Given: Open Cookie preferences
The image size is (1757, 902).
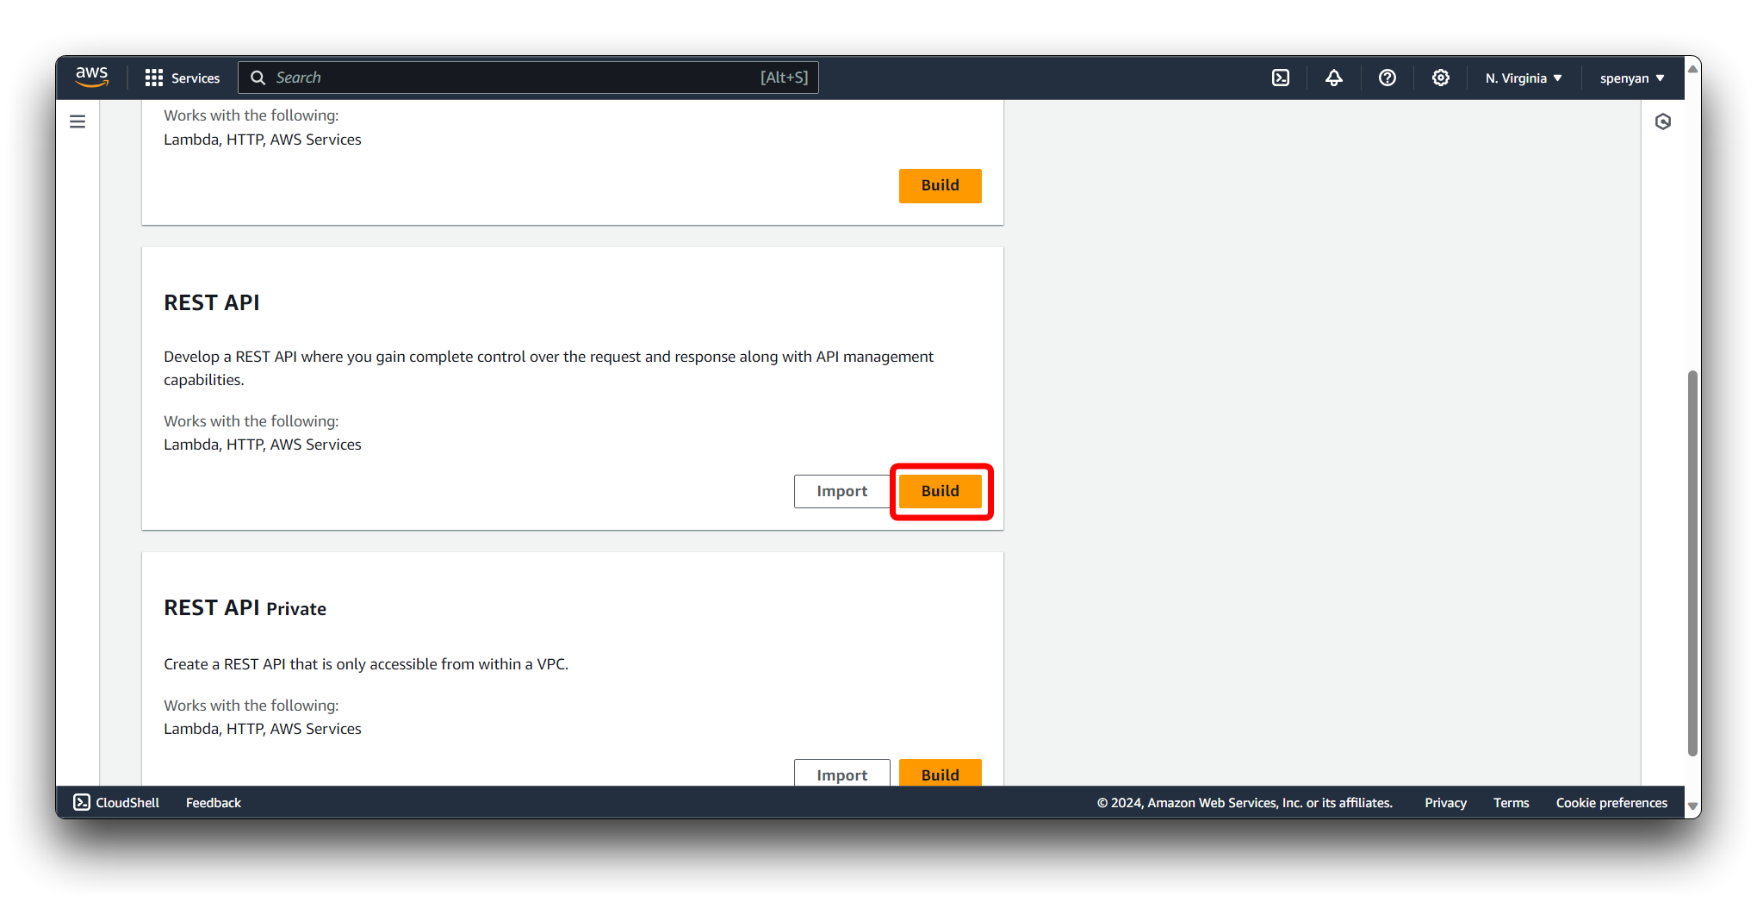Looking at the screenshot, I should pos(1611,802).
